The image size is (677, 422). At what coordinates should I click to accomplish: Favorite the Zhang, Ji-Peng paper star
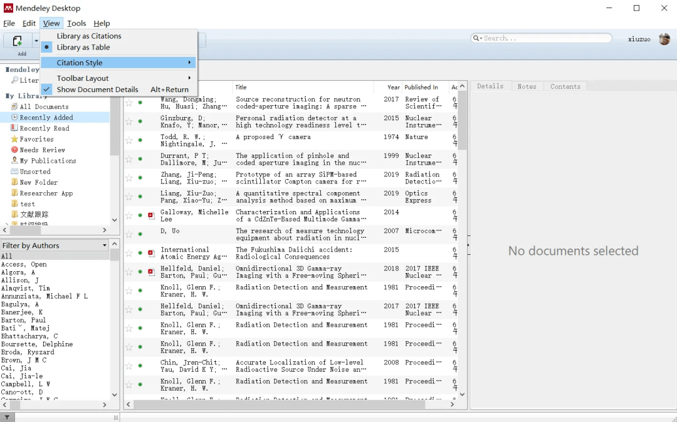[x=129, y=178]
